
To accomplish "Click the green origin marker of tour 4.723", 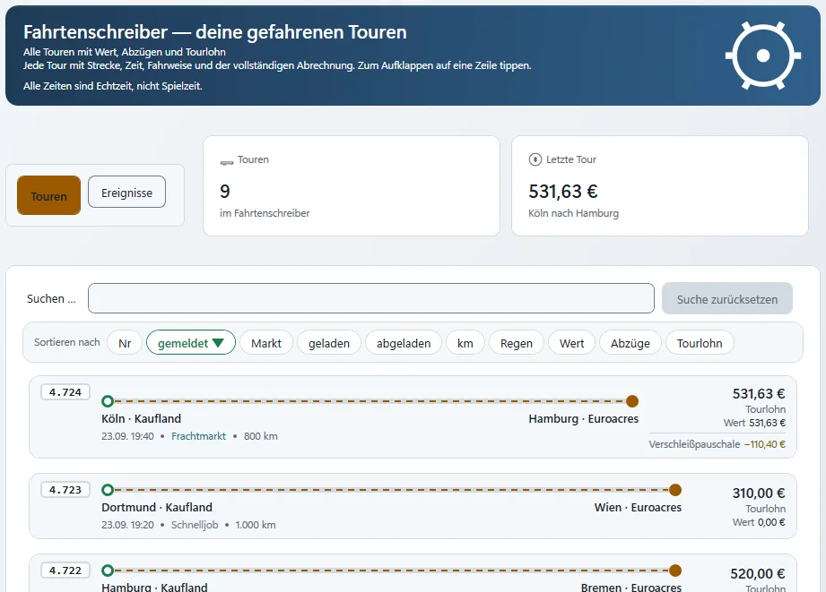I will point(108,490).
